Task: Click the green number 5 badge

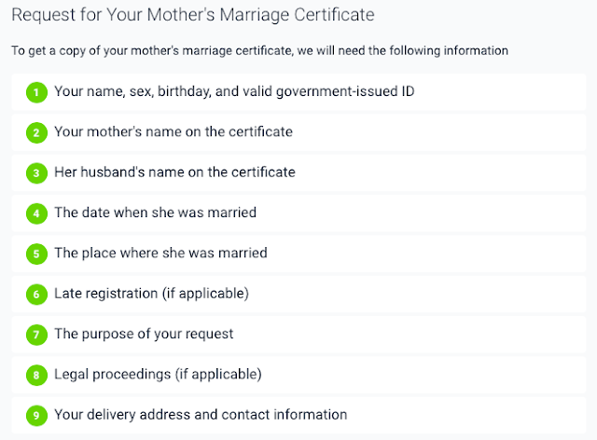Action: (x=36, y=254)
